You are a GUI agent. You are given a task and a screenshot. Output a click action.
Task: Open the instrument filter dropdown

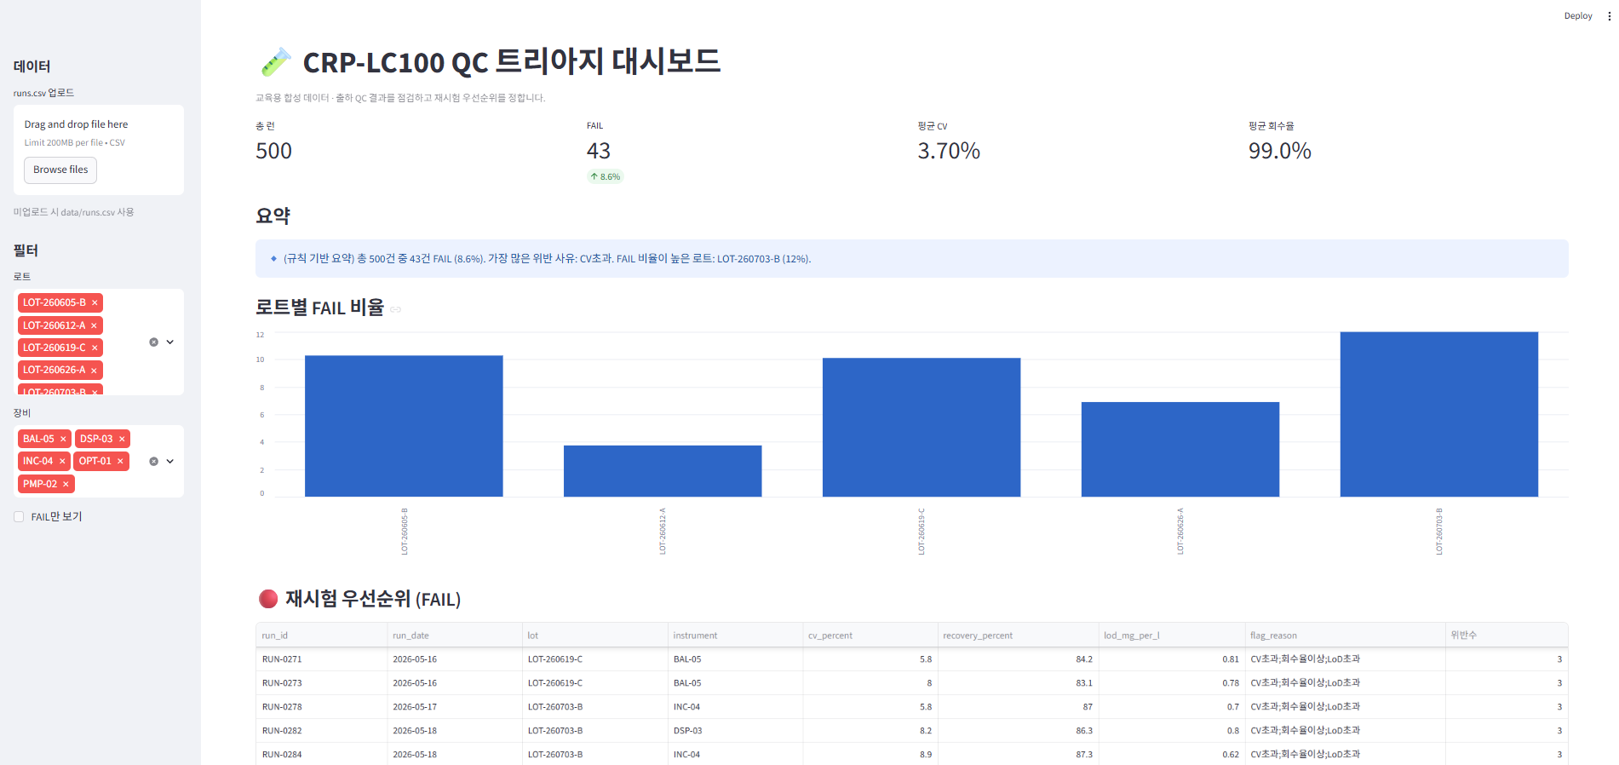point(170,461)
